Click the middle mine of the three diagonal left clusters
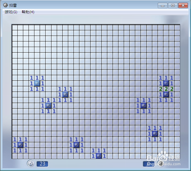Image resolution: width=191 pixels, height=171 pixels. pyautogui.click(x=65, y=95)
